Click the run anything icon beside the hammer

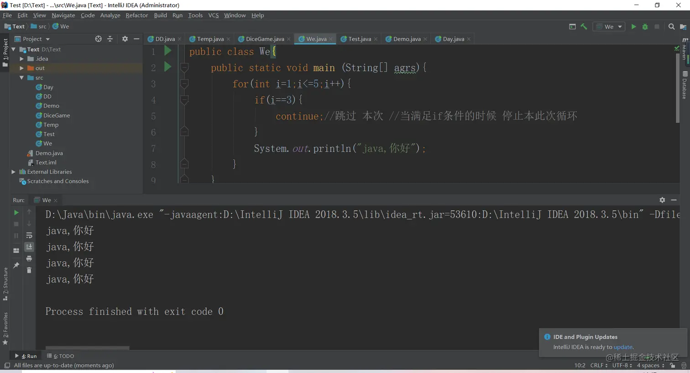(572, 27)
